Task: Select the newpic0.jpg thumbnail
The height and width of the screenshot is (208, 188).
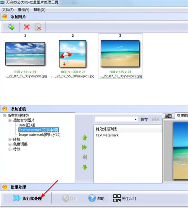Action: point(25,54)
